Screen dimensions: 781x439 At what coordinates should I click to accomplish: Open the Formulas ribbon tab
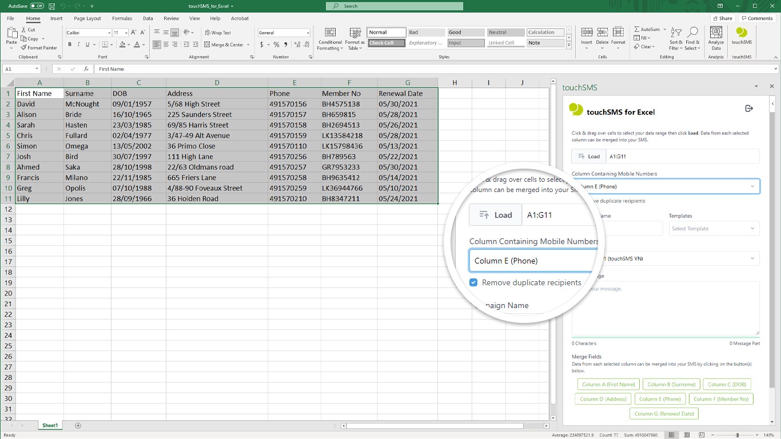(x=122, y=18)
